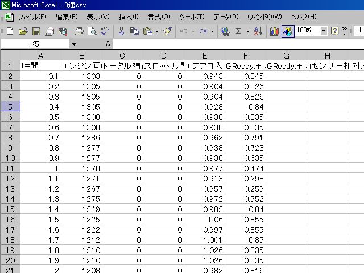Click into the formula bar input

tap(239, 44)
